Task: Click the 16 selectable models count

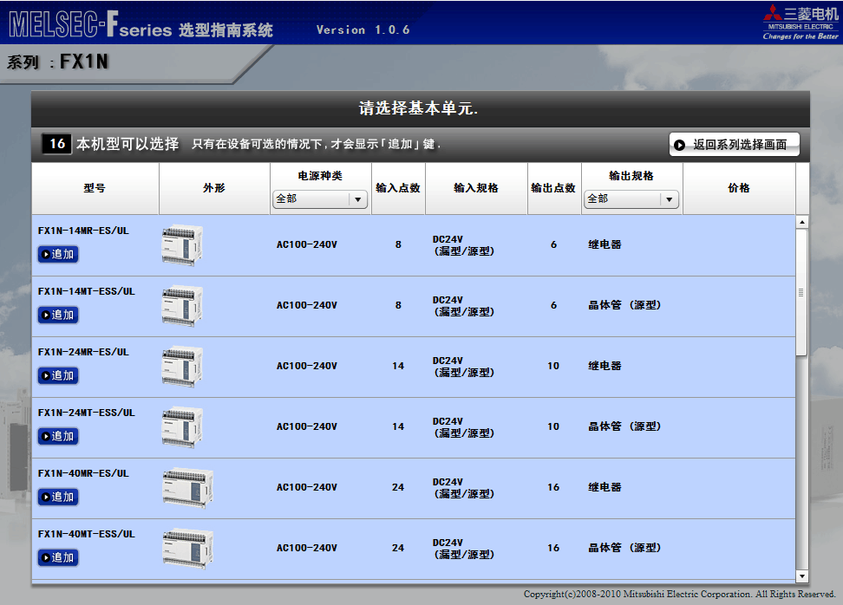Action: point(57,144)
